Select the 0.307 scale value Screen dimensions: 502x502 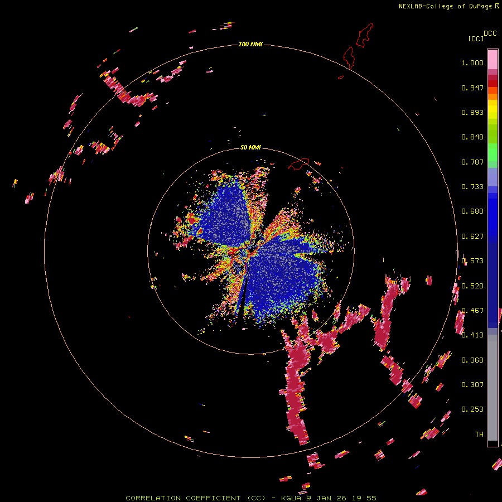(x=472, y=385)
